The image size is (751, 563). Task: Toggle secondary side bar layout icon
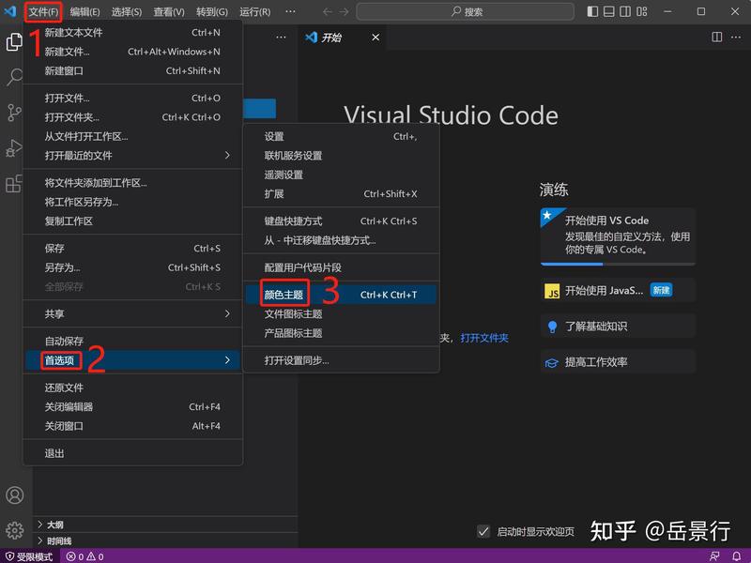625,11
